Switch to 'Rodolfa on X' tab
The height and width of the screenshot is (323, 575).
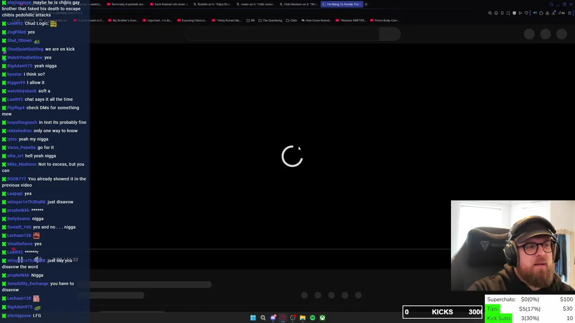(212, 4)
